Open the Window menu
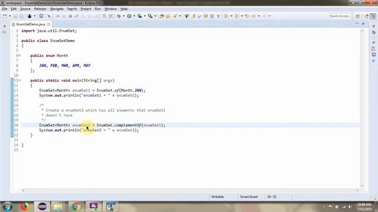 click(x=110, y=9)
